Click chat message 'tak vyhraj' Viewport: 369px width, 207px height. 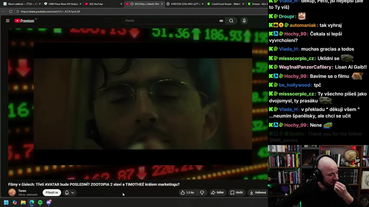coord(330,25)
